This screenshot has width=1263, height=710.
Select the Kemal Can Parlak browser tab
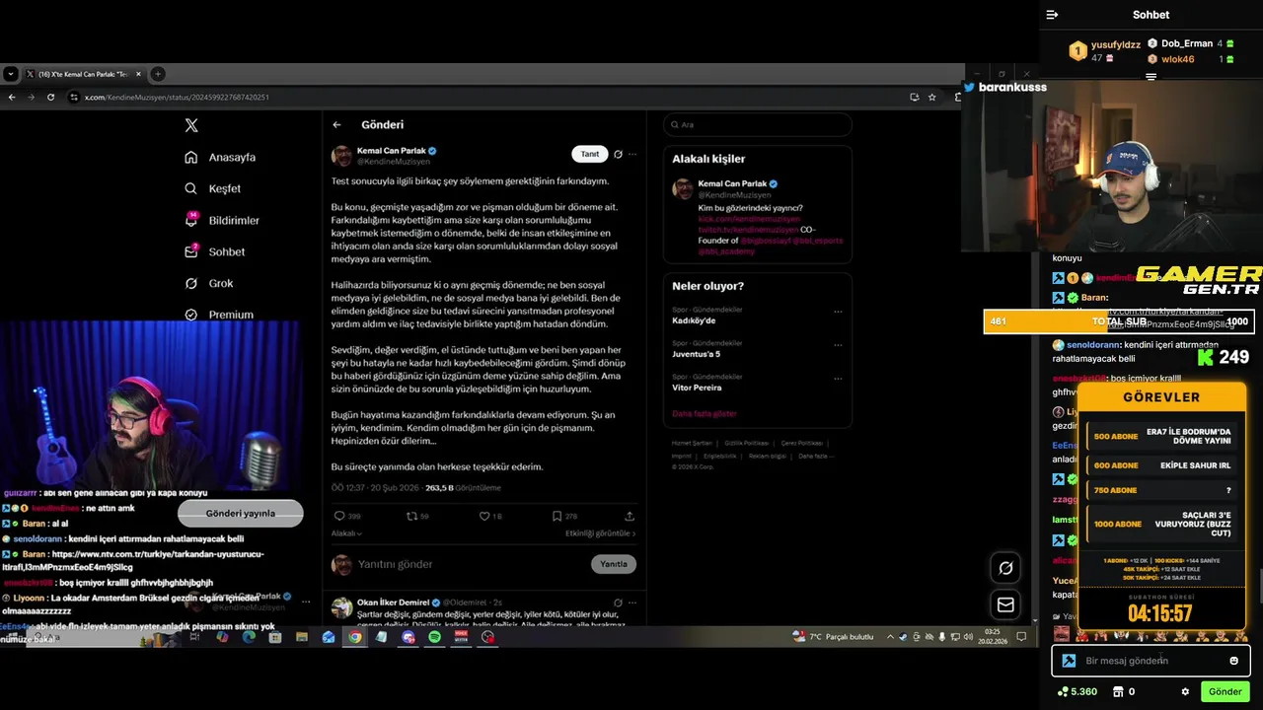coord(84,74)
